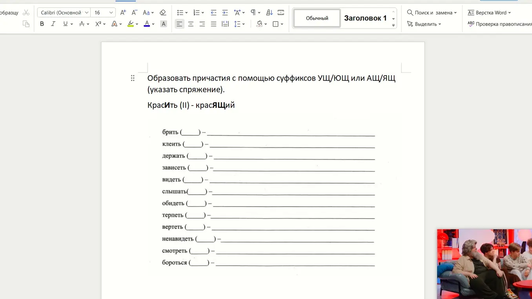
Task: Increase paragraph indent icon
Action: 225,13
